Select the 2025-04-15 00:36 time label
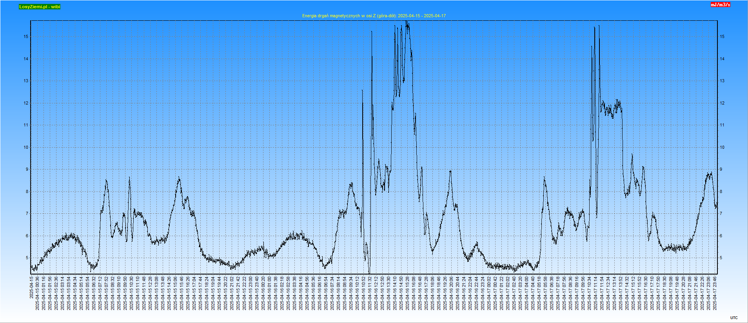The image size is (748, 323). (38, 293)
